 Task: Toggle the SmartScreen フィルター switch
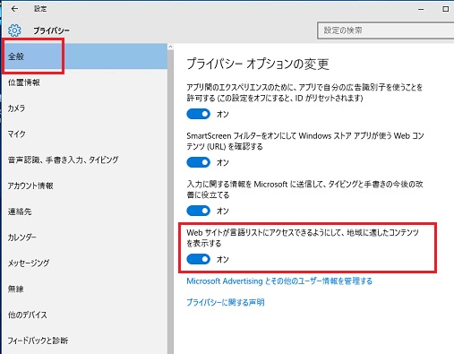pos(199,162)
